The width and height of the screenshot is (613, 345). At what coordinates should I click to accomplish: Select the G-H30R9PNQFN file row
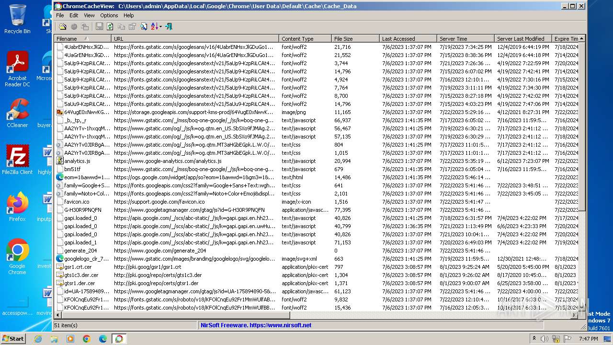pos(317,210)
